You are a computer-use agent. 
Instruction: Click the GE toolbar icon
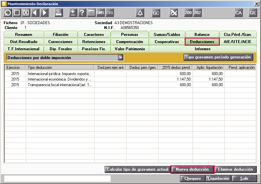[253, 13]
